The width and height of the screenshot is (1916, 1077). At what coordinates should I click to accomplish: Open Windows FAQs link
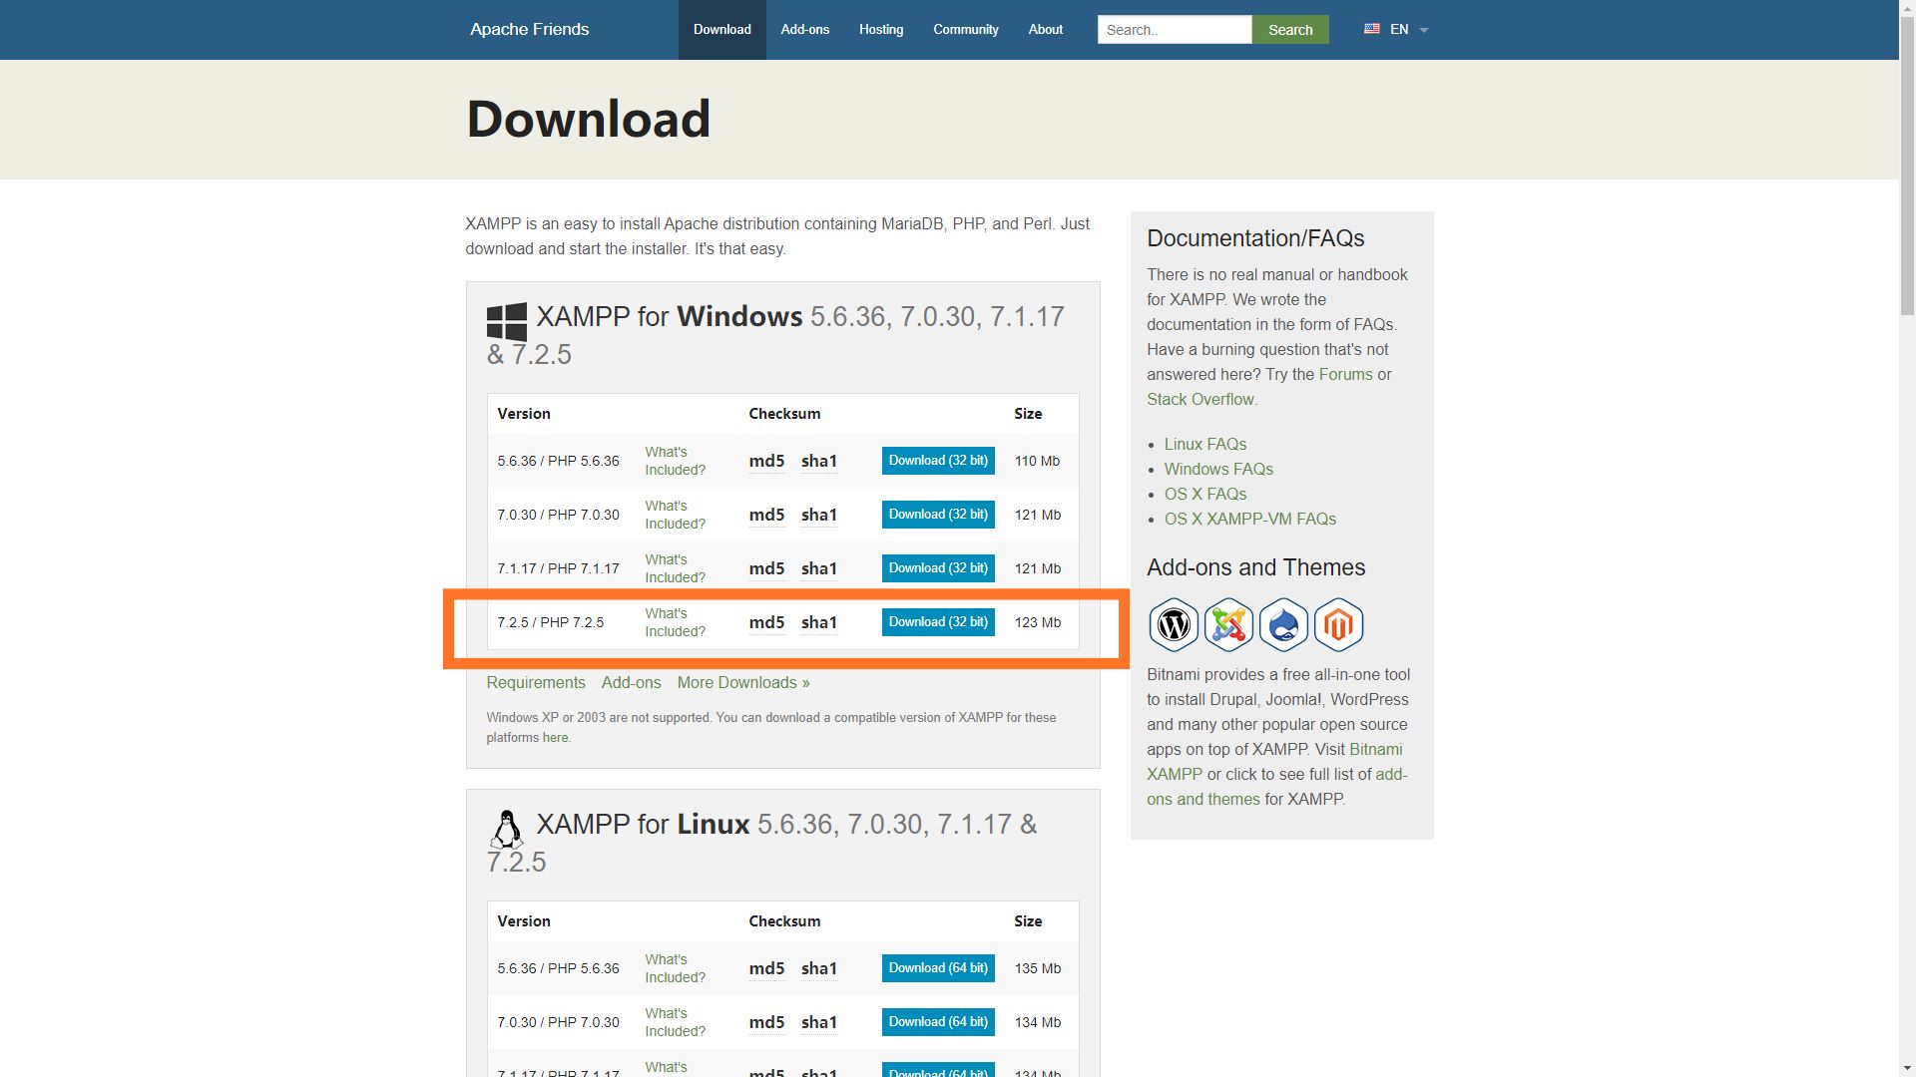pyautogui.click(x=1218, y=469)
